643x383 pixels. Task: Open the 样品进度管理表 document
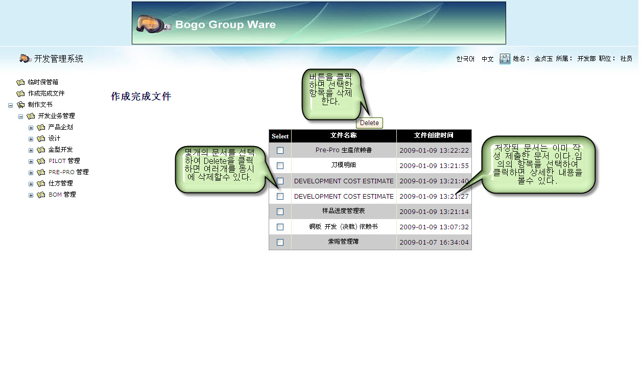click(343, 211)
